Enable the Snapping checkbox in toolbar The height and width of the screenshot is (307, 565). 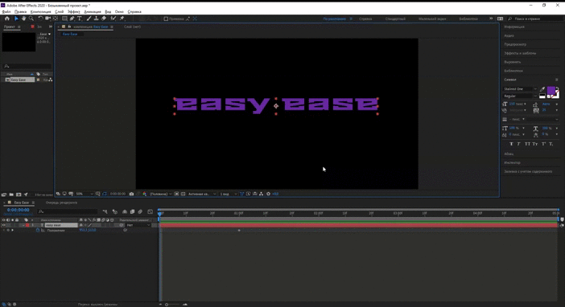tap(166, 18)
